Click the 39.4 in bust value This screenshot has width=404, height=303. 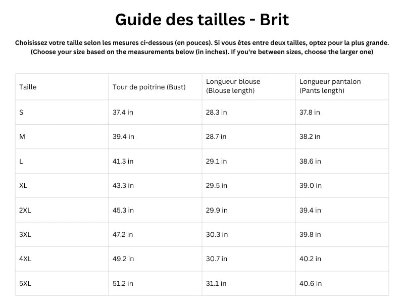pyautogui.click(x=123, y=136)
